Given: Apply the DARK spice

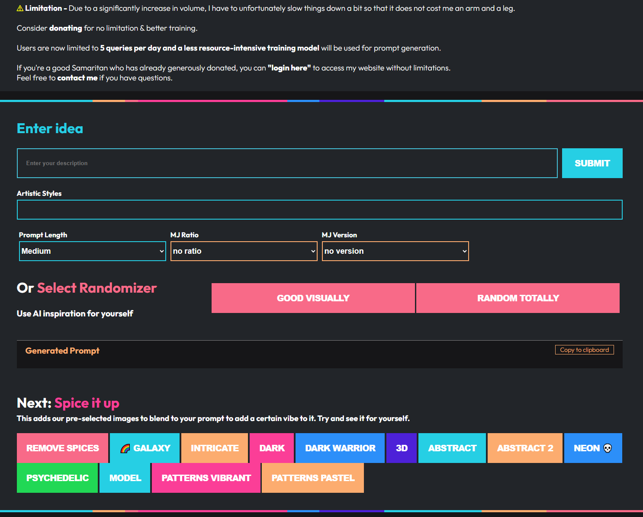Looking at the screenshot, I should click(272, 448).
